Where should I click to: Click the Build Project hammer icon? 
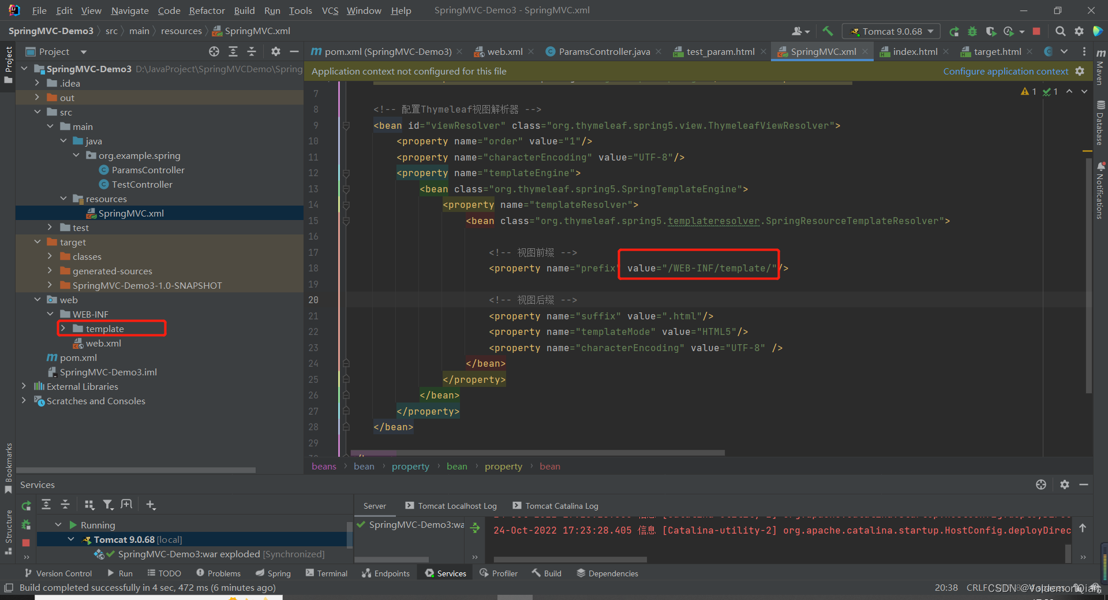[828, 31]
